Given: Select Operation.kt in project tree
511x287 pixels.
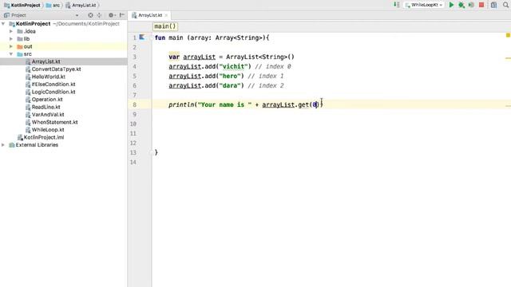Looking at the screenshot, I should 47,99.
